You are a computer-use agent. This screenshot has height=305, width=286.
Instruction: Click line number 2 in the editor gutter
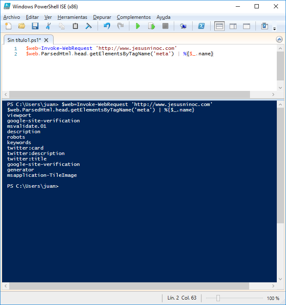tap(15, 54)
